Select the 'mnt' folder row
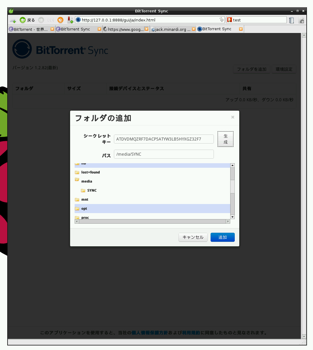The width and height of the screenshot is (313, 350). point(152,199)
